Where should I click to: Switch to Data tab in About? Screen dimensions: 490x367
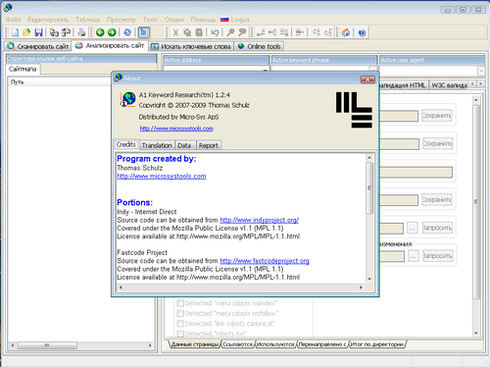pos(184,145)
